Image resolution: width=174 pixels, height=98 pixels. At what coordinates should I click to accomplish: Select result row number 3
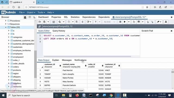point(40,78)
